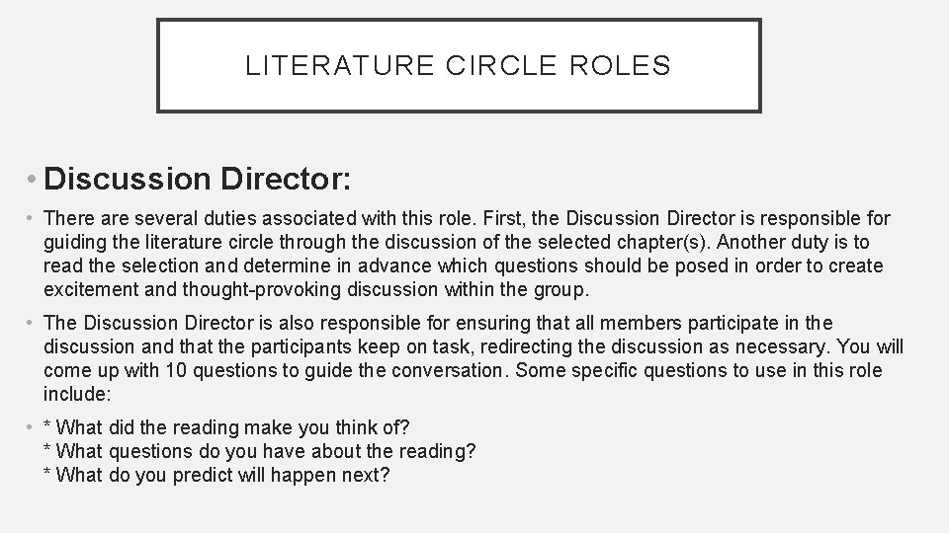Click the asterisk before 'What do you predict'
949x533 pixels.
coord(47,473)
